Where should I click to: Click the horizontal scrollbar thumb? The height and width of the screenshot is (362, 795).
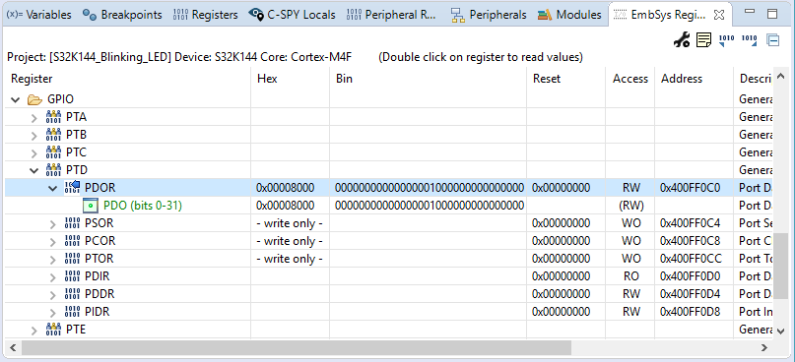[x=297, y=348]
